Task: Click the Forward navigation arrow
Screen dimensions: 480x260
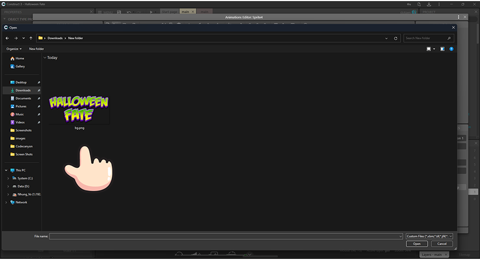Action: pyautogui.click(x=15, y=38)
